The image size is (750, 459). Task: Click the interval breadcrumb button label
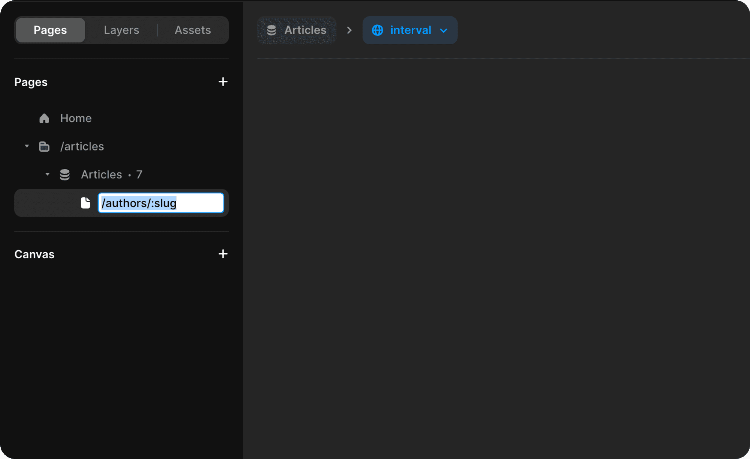[411, 30]
